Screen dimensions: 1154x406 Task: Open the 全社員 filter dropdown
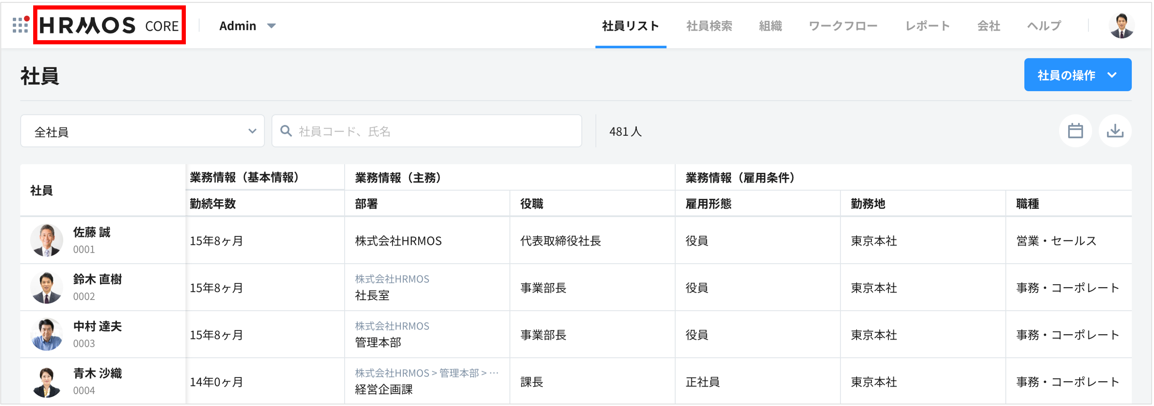pyautogui.click(x=142, y=131)
